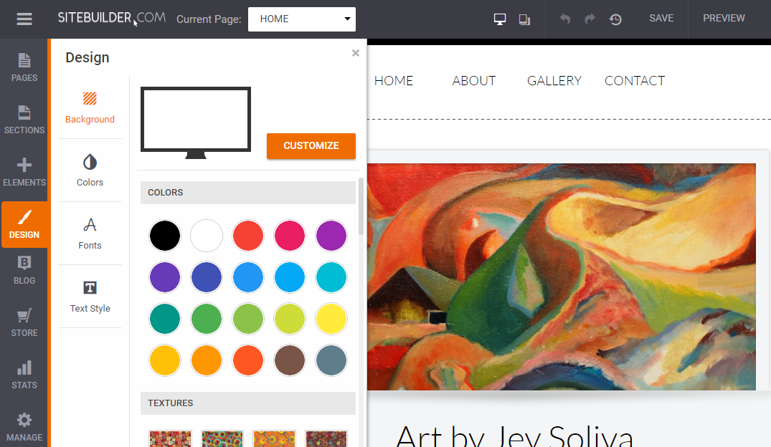Click the redo arrow icon

point(590,19)
